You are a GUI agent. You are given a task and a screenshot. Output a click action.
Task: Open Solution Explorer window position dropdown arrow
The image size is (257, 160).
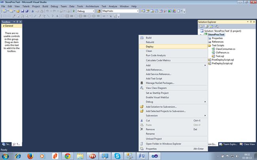[248, 22]
